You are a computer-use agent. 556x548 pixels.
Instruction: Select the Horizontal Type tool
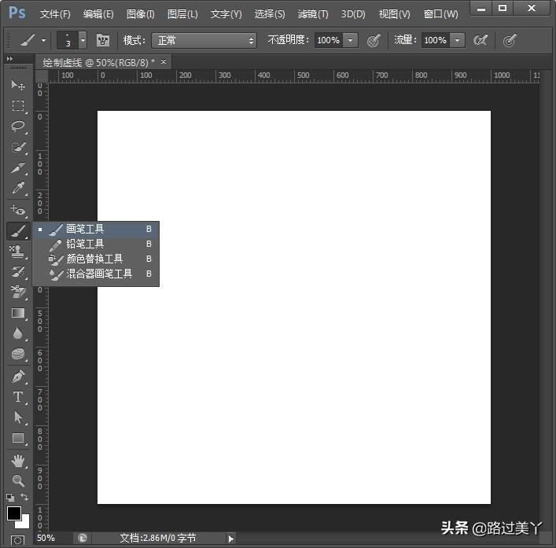tap(17, 397)
